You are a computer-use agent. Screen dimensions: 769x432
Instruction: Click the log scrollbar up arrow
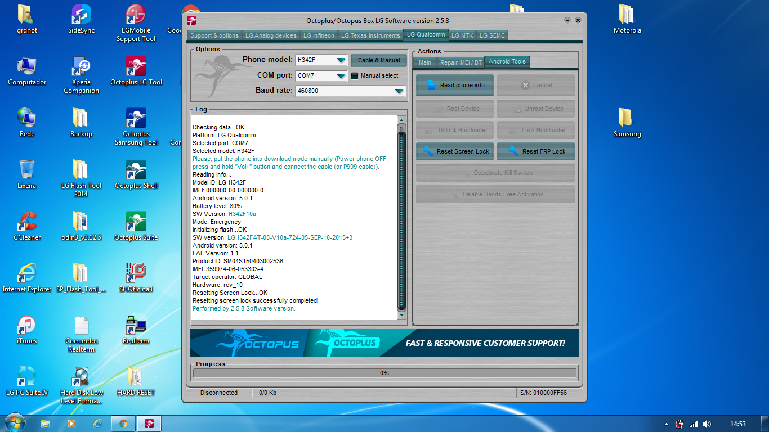click(401, 120)
